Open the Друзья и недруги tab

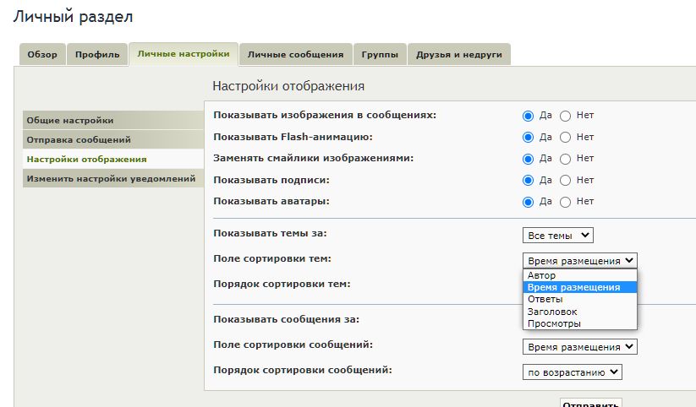pos(459,55)
